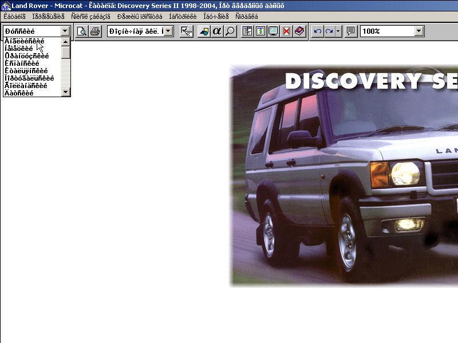Open the purple book icon
Image resolution: width=458 pixels, height=343 pixels.
pyautogui.click(x=299, y=31)
